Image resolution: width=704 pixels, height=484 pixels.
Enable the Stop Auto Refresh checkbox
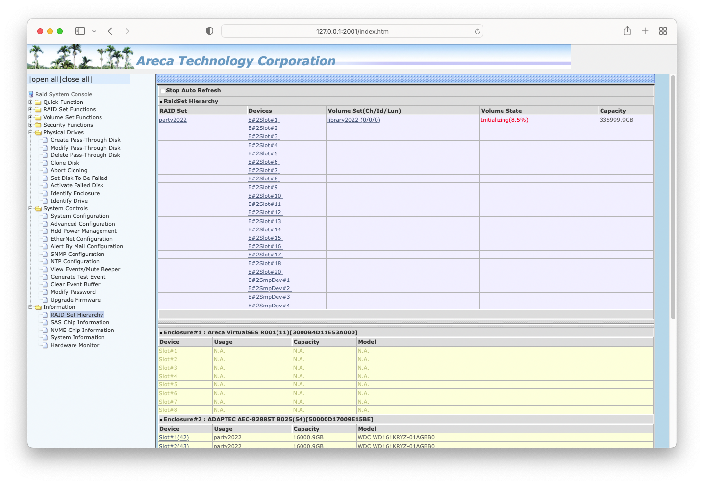pos(162,91)
